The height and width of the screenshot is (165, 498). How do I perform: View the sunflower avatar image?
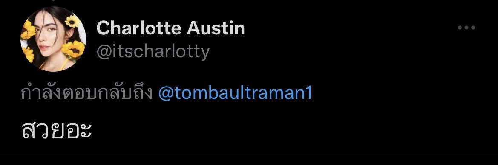tap(53, 39)
